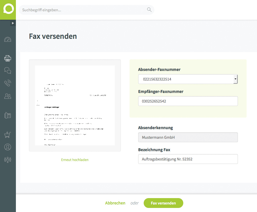Screen dimensions: 257x212
Task: Click the Absenderkennung label
Action: pyautogui.click(x=155, y=128)
